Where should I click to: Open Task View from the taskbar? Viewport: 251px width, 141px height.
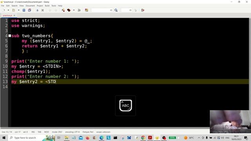tap(59, 137)
